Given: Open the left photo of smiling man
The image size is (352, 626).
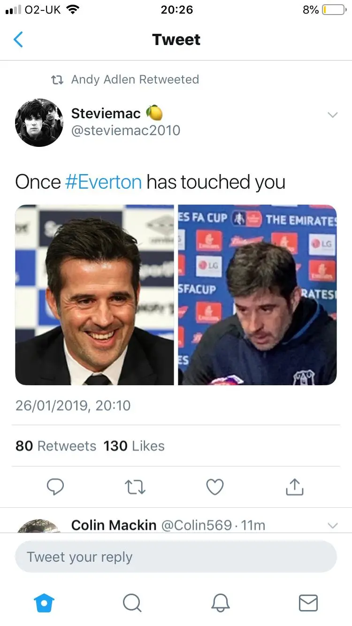Looking at the screenshot, I should tap(95, 295).
